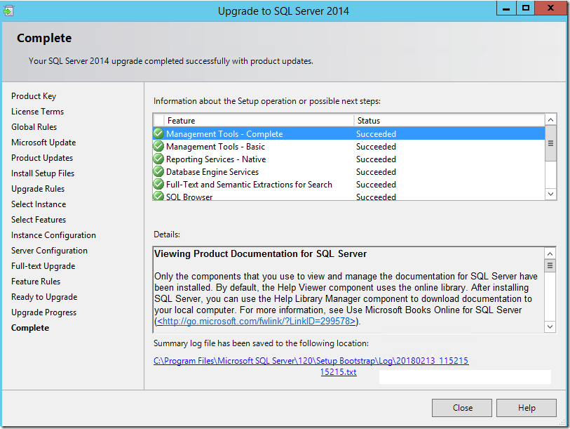Click the Help button
Viewport: 570px width, 429px height.
pos(527,408)
